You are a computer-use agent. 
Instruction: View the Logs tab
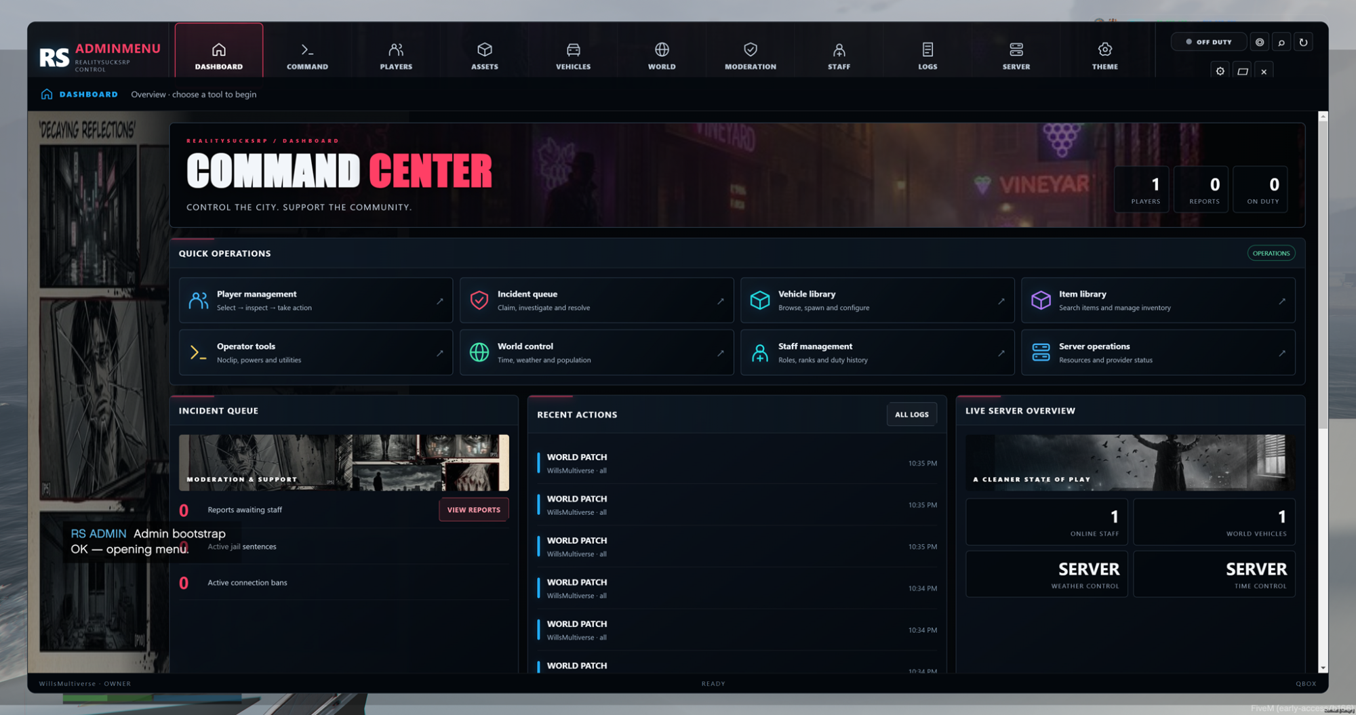[x=928, y=56]
